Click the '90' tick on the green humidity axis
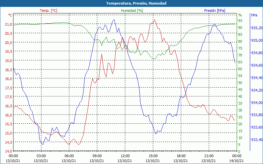The image size is (263, 164). point(240,28)
